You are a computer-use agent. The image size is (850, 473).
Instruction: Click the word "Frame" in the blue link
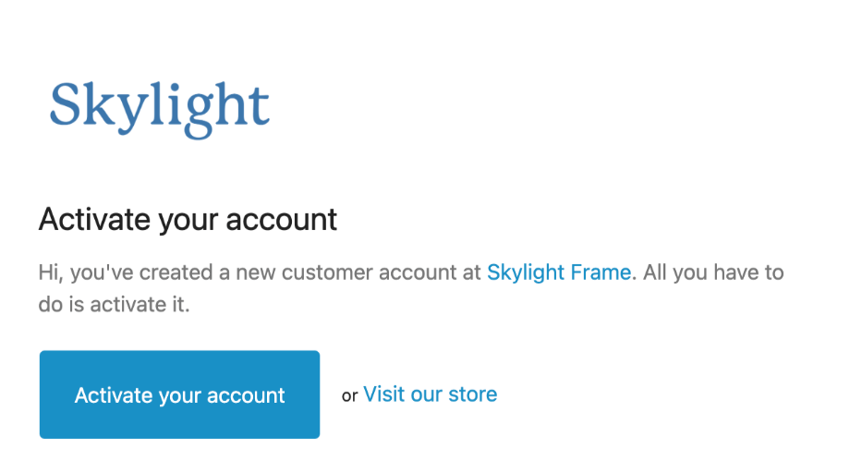coord(603,273)
